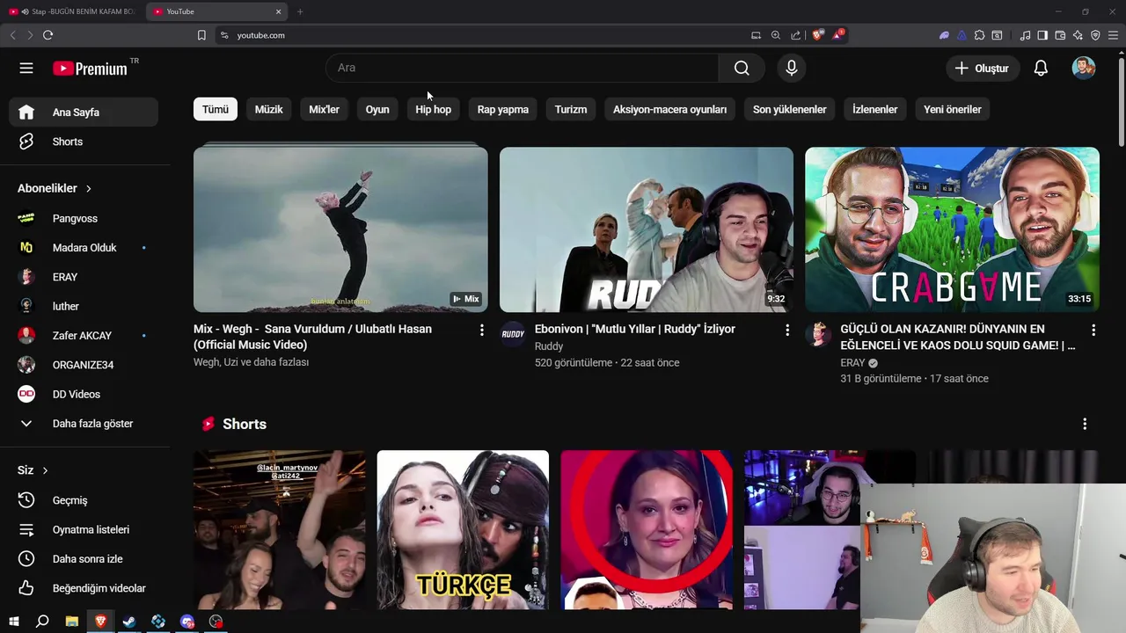Open the music note playlist icon

pyautogui.click(x=1025, y=35)
